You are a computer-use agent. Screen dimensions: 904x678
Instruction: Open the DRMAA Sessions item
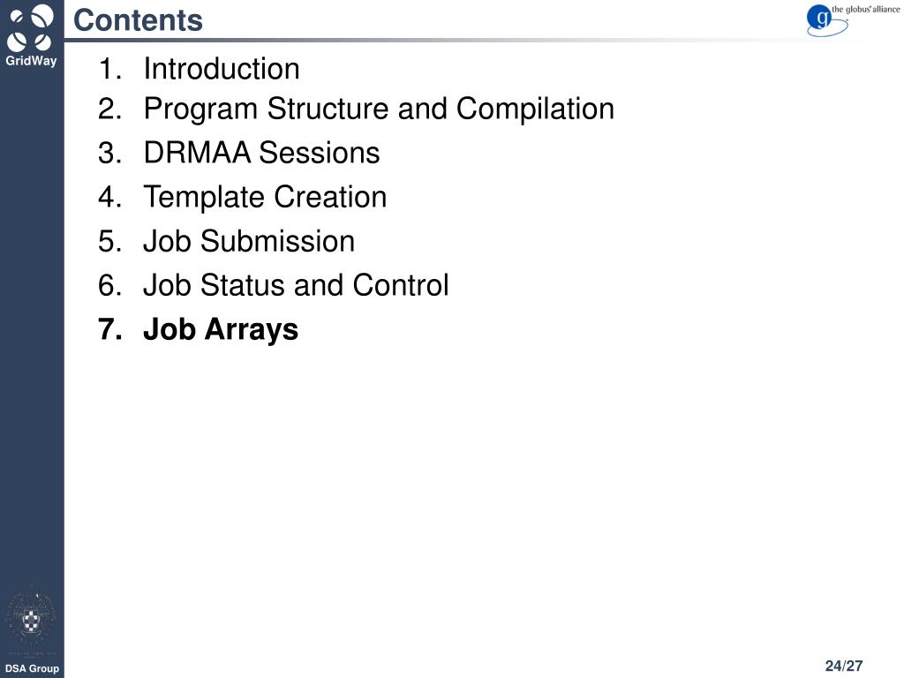(261, 153)
